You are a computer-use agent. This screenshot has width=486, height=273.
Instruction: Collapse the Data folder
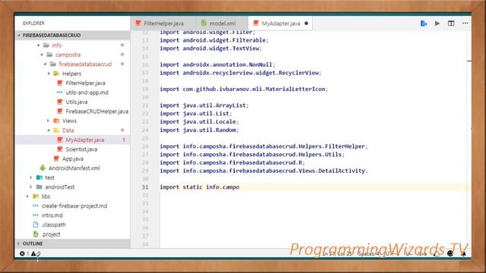point(49,130)
